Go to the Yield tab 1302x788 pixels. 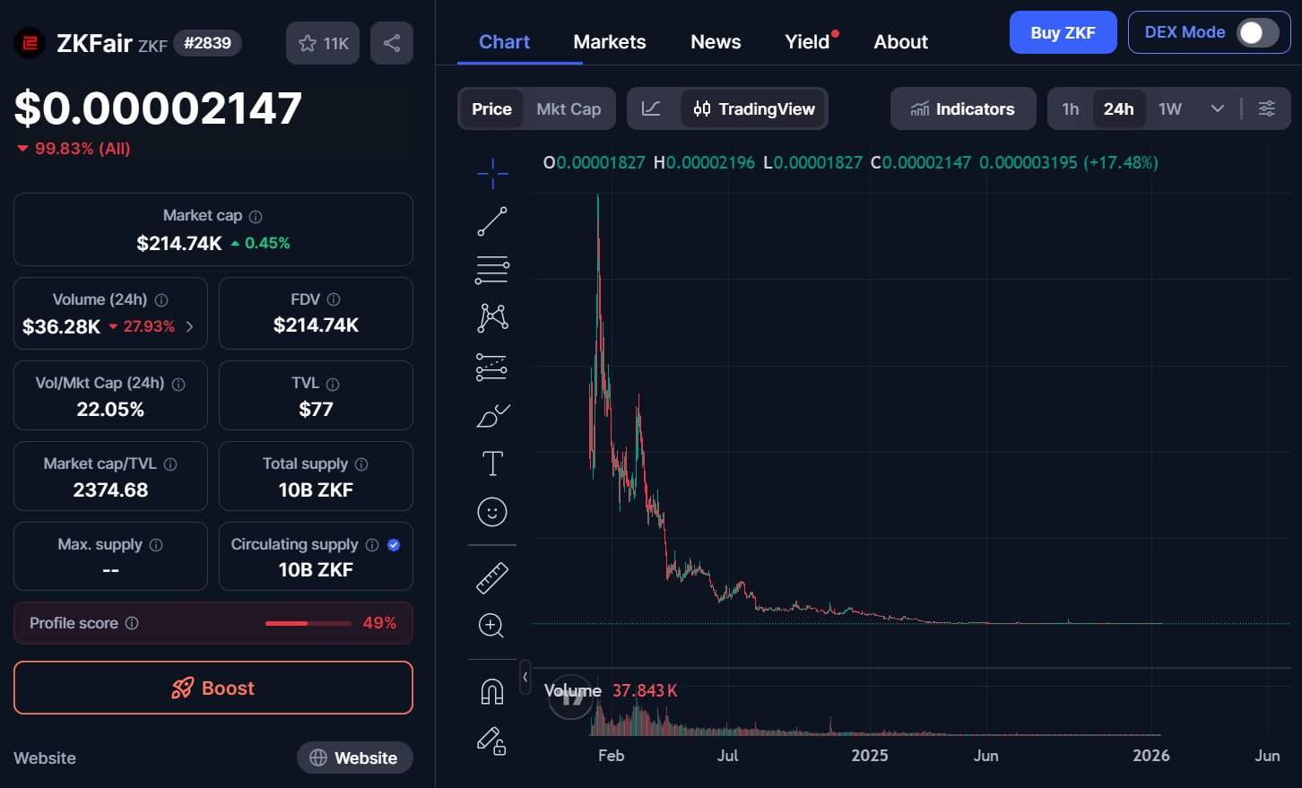807,42
